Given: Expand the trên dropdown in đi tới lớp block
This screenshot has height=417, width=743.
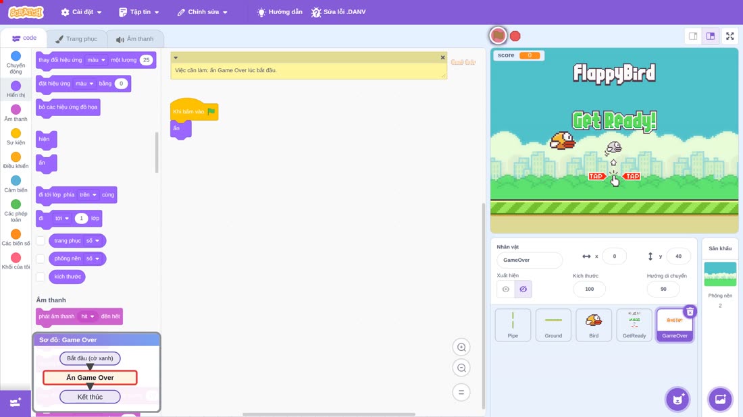Looking at the screenshot, I should [x=88, y=195].
